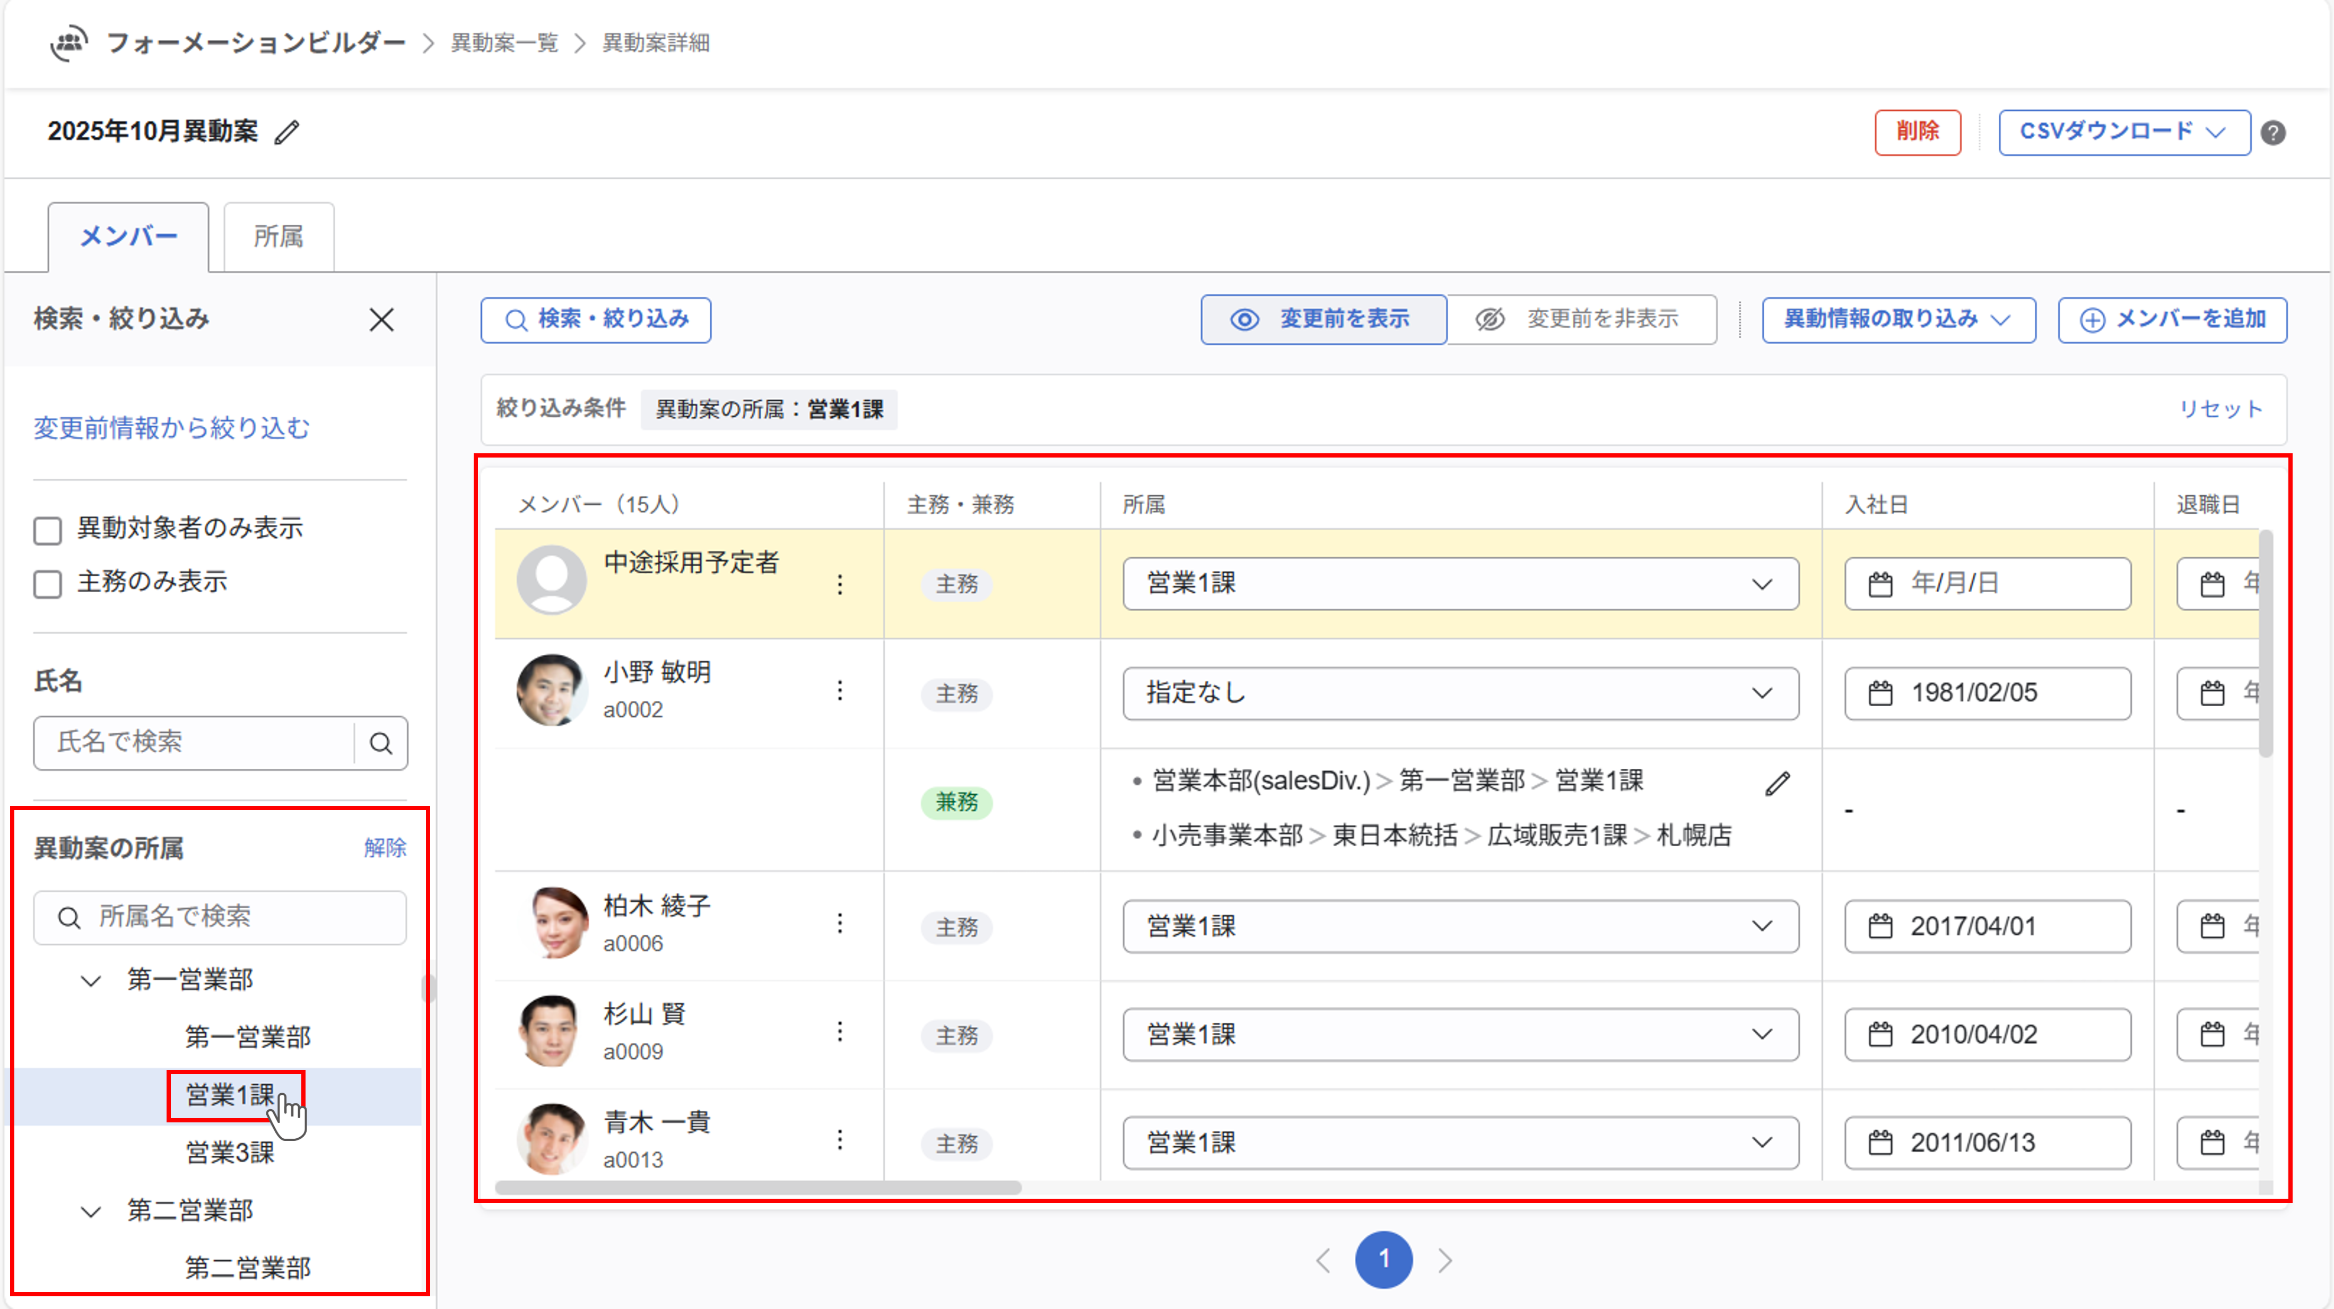Click horizontal scrollbar under member table
This screenshot has height=1309, width=2334.
click(759, 1188)
